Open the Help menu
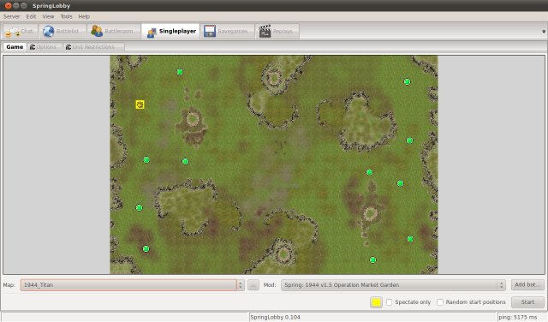The height and width of the screenshot is (322, 548). (x=84, y=16)
